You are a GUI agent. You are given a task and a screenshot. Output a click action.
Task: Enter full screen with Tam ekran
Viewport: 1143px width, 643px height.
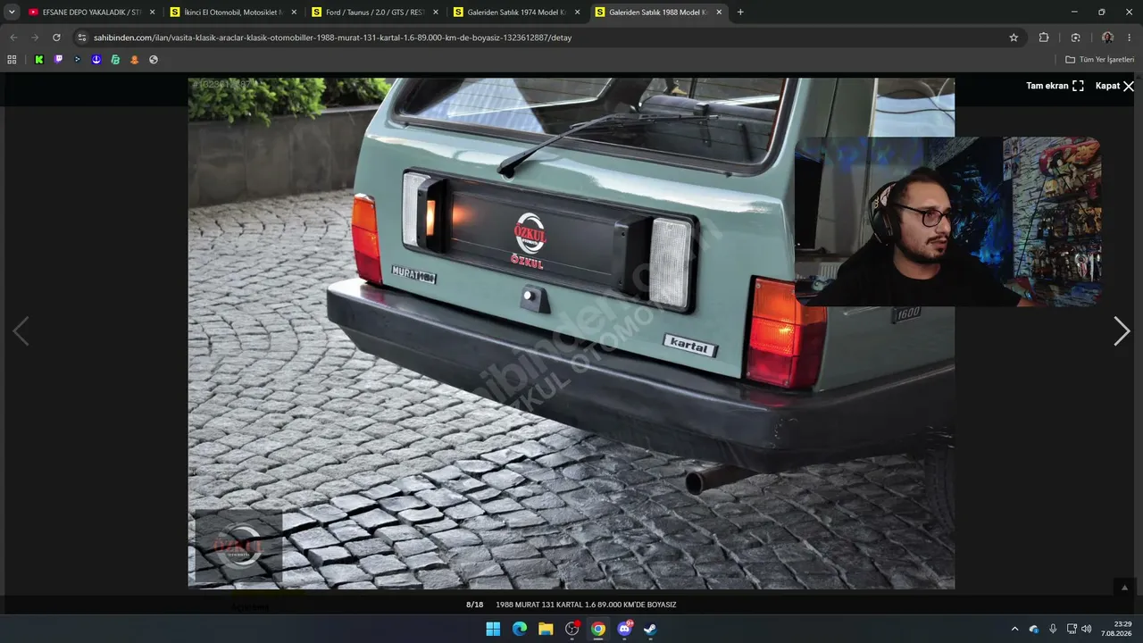pyautogui.click(x=1055, y=86)
